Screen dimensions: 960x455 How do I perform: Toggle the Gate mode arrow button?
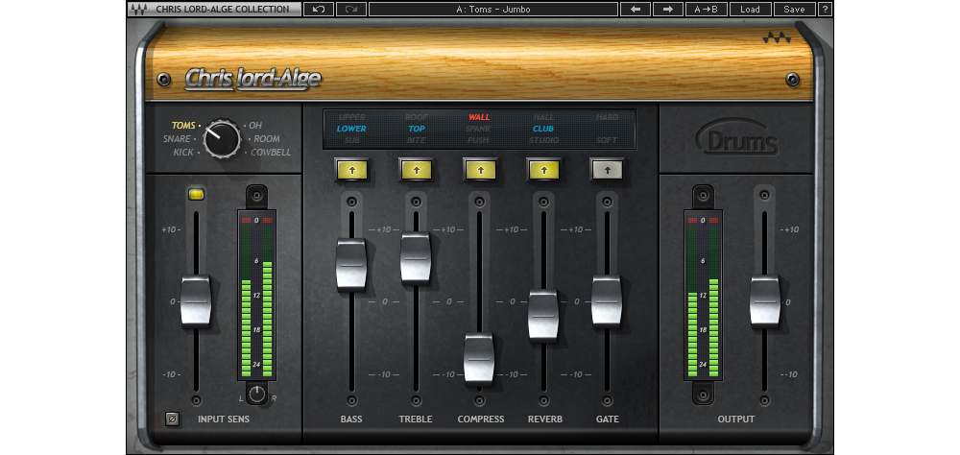[x=607, y=170]
